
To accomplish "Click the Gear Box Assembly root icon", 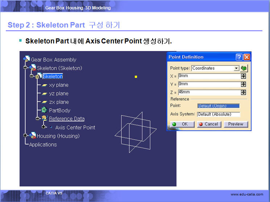I will (26, 59).
